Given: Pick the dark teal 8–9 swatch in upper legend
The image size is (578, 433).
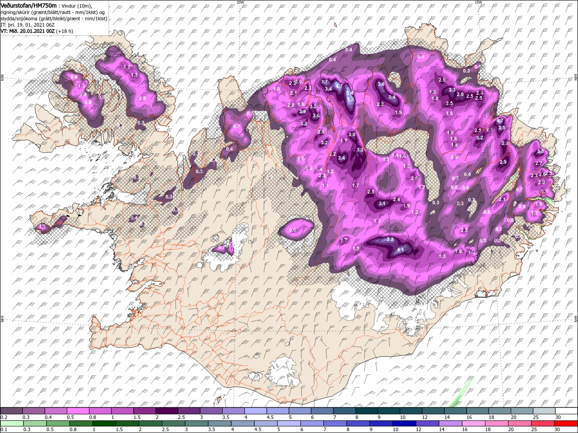Looking at the screenshot, I should tap(367, 411).
